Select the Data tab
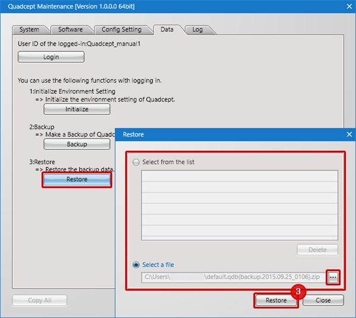Screen dimensions: 356x318 point(167,29)
